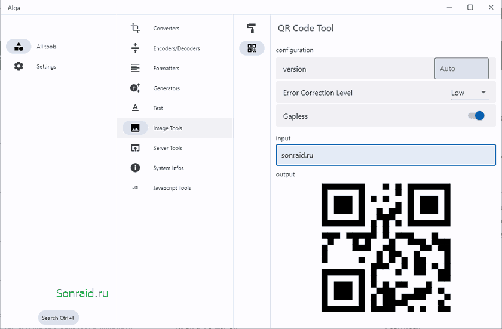Click the JavaScript Tools JS icon
502x329 pixels.
pos(135,187)
